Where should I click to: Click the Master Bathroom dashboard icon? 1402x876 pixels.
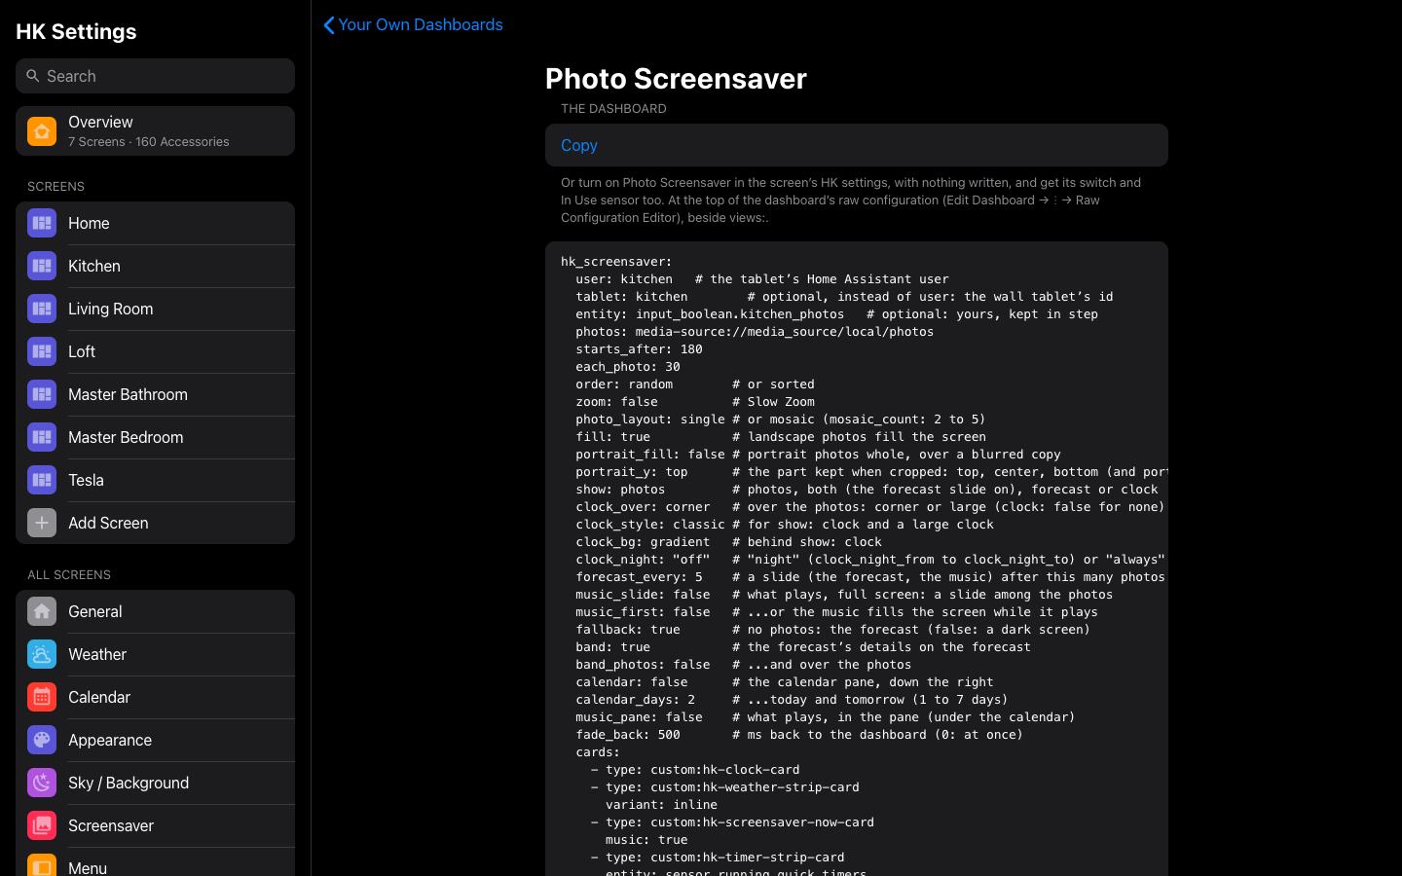[x=42, y=394]
